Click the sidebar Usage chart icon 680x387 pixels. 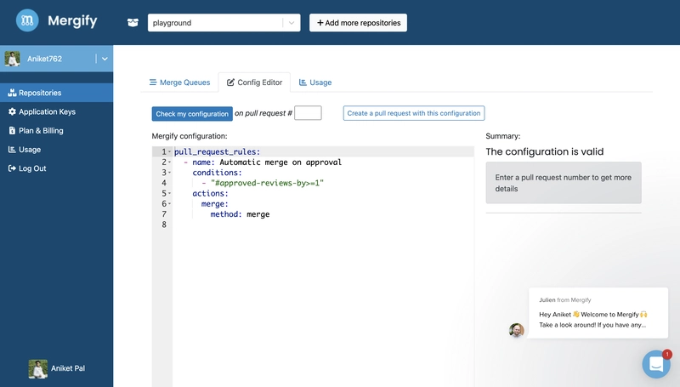(12, 149)
